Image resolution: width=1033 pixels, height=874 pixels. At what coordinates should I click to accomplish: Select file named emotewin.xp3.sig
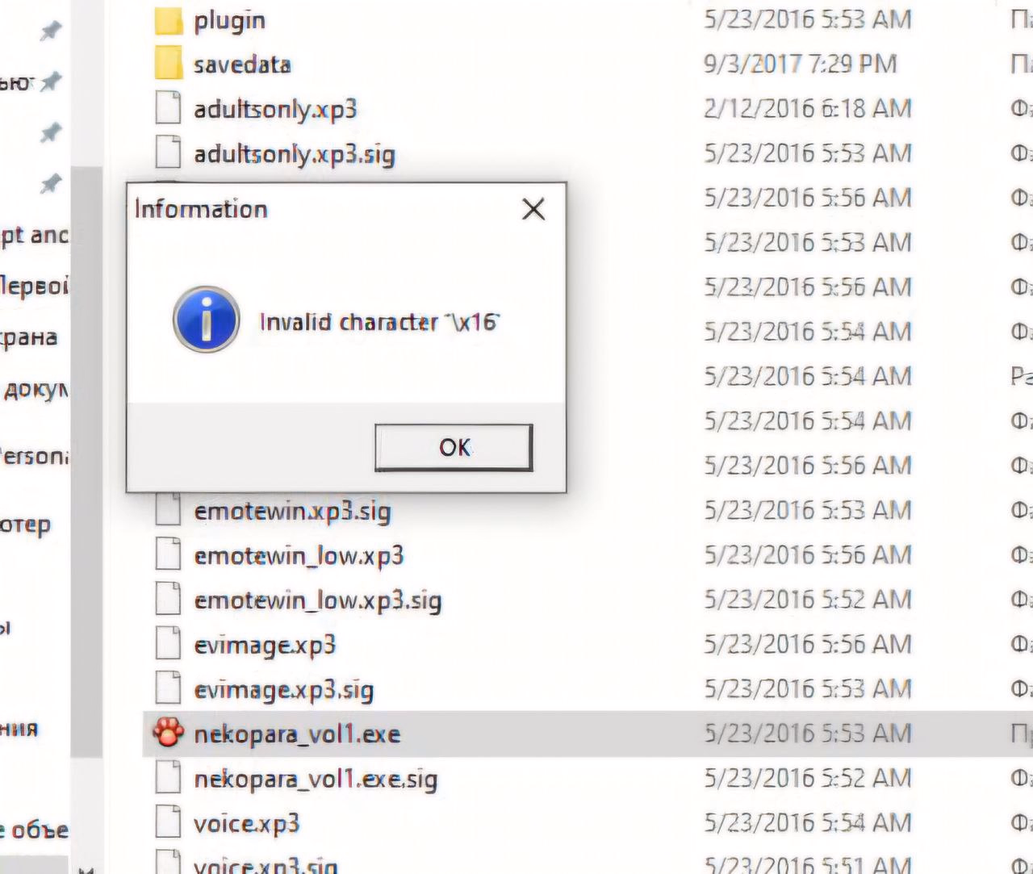[x=292, y=512]
